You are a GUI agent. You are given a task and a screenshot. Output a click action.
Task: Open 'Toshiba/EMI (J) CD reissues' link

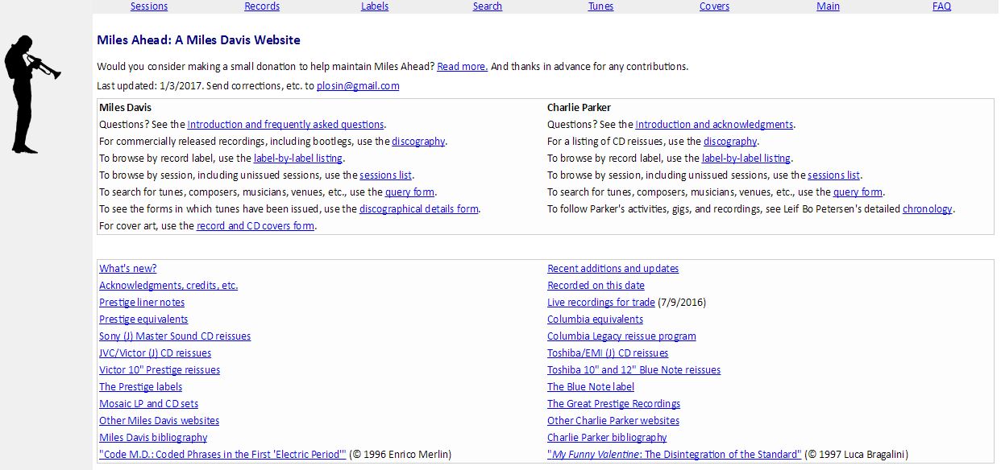pos(608,353)
